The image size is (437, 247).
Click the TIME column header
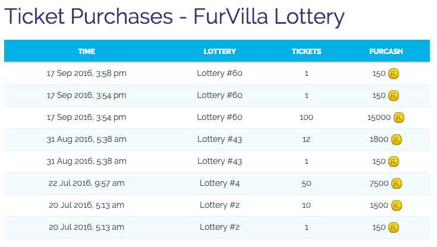click(x=86, y=52)
